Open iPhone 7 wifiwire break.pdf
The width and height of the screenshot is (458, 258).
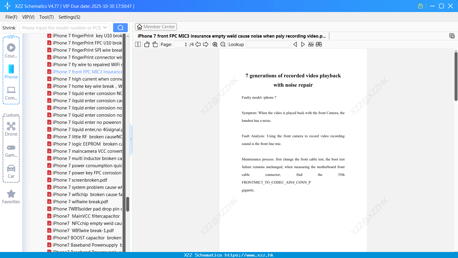pos(78,202)
